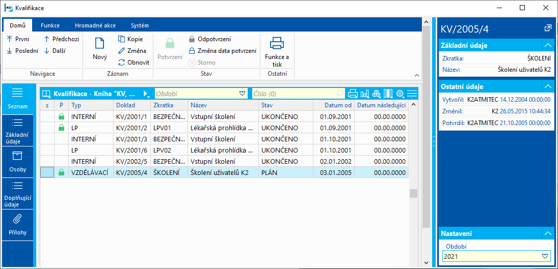Open the settings gear in the list toolbar
The height and width of the screenshot is (269, 558).
(x=400, y=94)
